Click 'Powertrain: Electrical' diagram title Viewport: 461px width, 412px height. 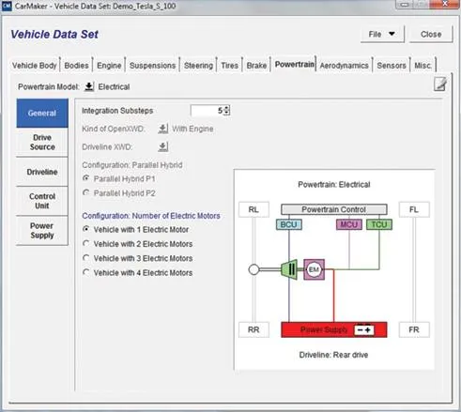point(334,184)
